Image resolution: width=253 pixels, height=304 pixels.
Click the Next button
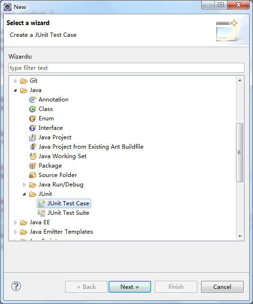pos(130,287)
